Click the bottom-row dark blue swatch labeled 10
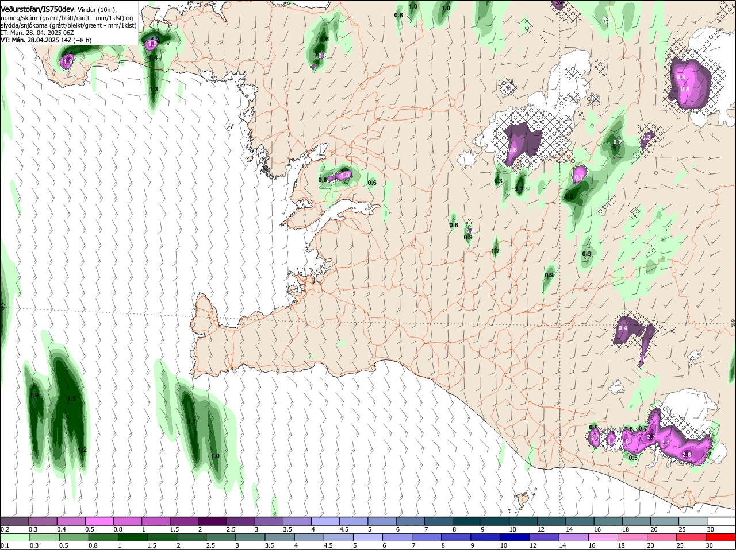Viewport: 736px width, 550px height. point(515,537)
